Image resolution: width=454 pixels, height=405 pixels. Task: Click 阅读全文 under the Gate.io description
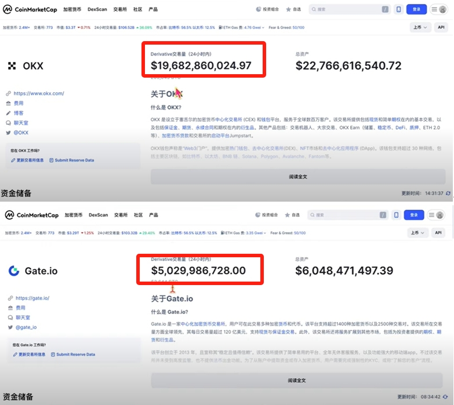[297, 381]
